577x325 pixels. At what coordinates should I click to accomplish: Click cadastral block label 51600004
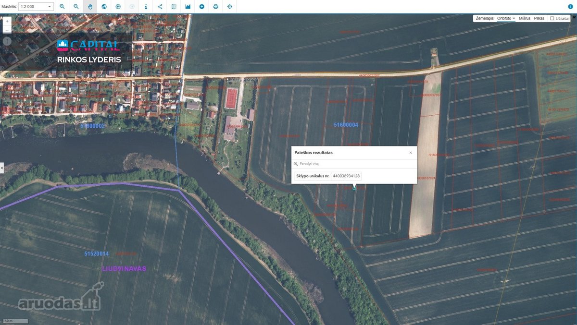tap(346, 125)
